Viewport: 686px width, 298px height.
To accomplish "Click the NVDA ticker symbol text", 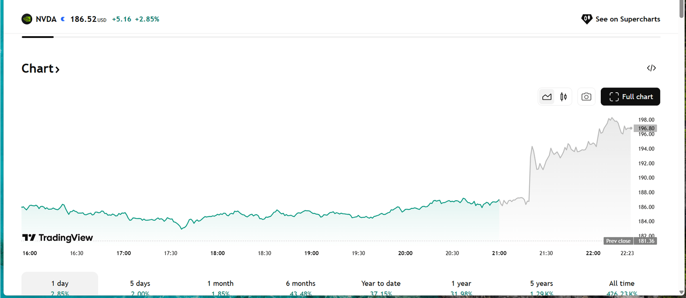I will [46, 19].
